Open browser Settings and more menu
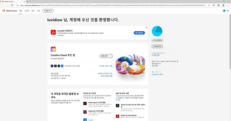The width and height of the screenshot is (231, 121). (x=228, y=5)
